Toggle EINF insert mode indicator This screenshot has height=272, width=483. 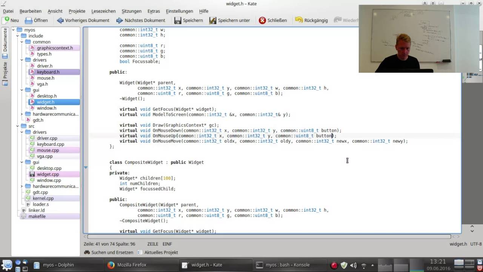pos(167,244)
